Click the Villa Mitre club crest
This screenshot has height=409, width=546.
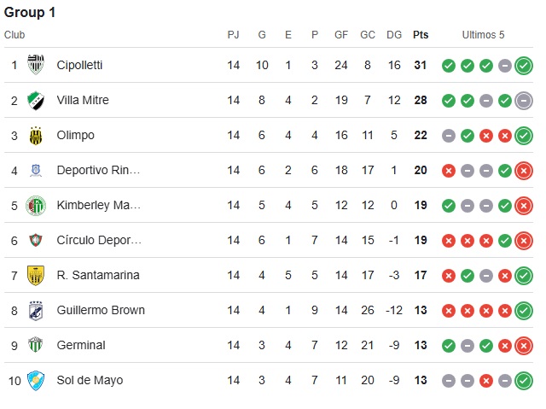tap(36, 101)
